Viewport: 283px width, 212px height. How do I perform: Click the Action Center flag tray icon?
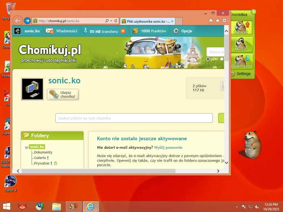pyautogui.click(x=243, y=207)
